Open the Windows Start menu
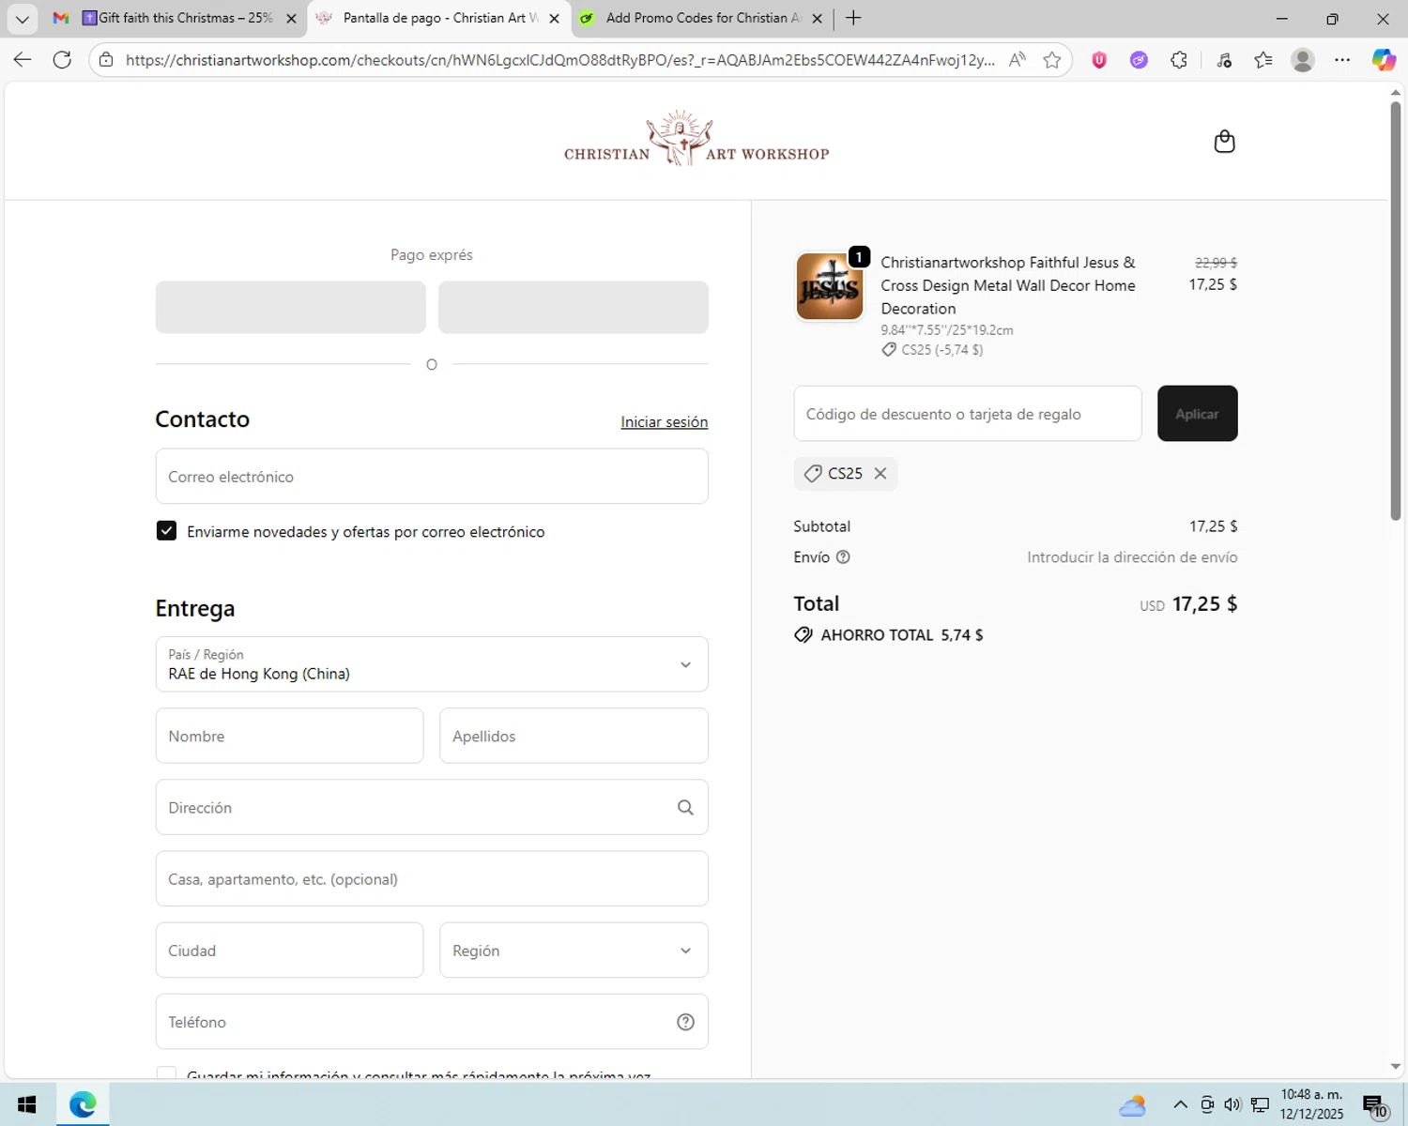The image size is (1408, 1126). tap(26, 1104)
